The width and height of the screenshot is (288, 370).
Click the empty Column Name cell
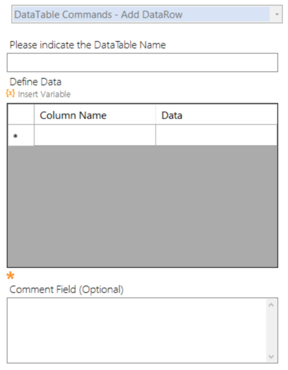click(95, 135)
